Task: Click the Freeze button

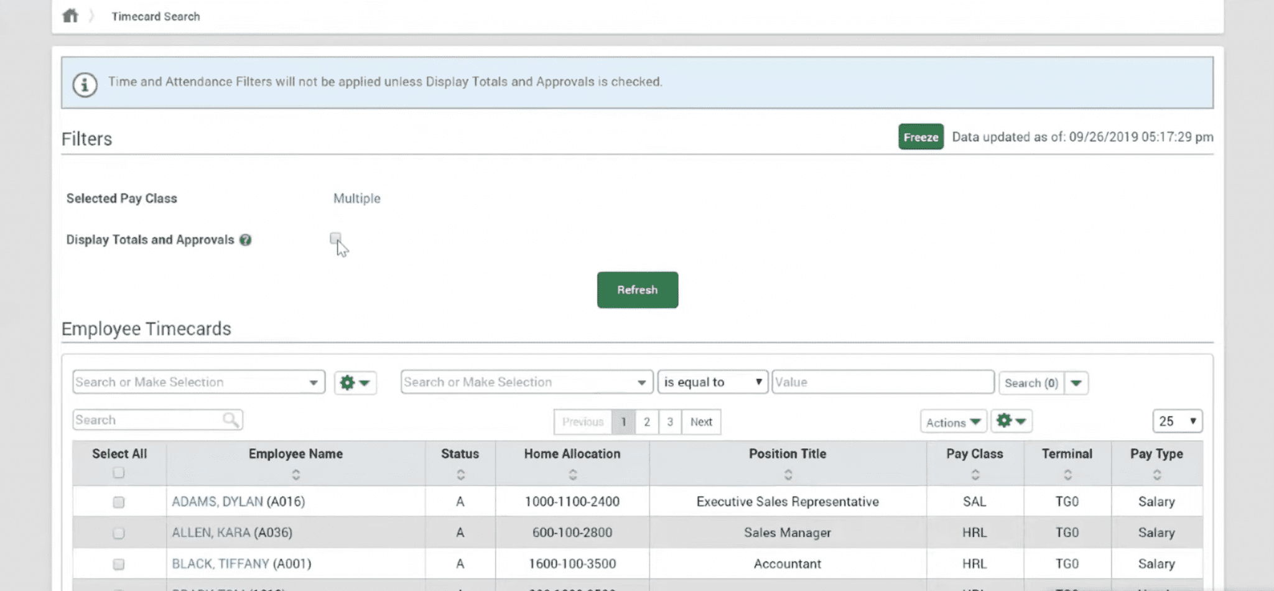Action: (920, 137)
